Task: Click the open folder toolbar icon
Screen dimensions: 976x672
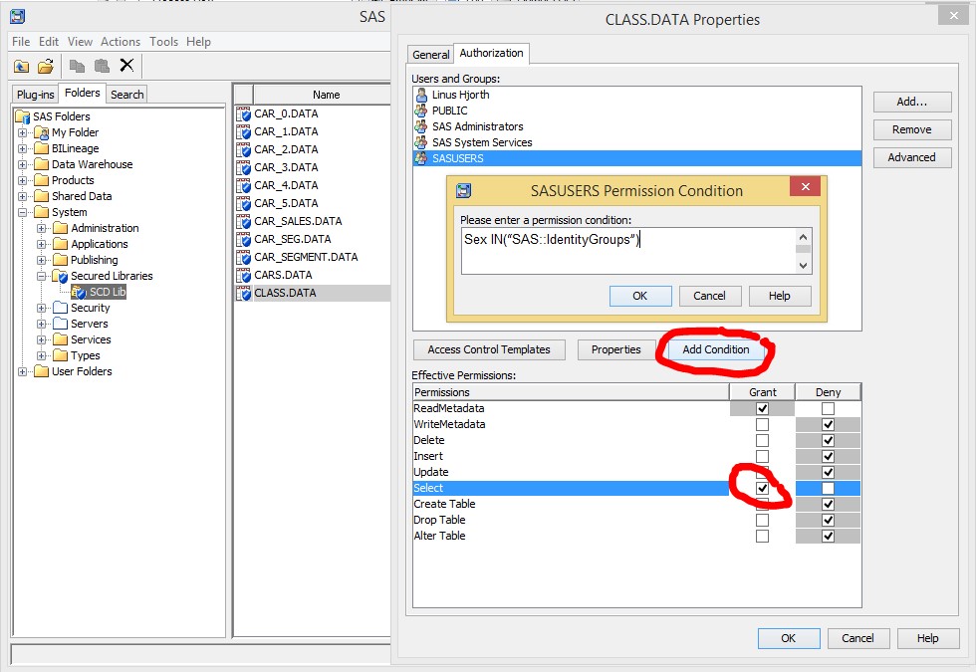Action: (46, 66)
